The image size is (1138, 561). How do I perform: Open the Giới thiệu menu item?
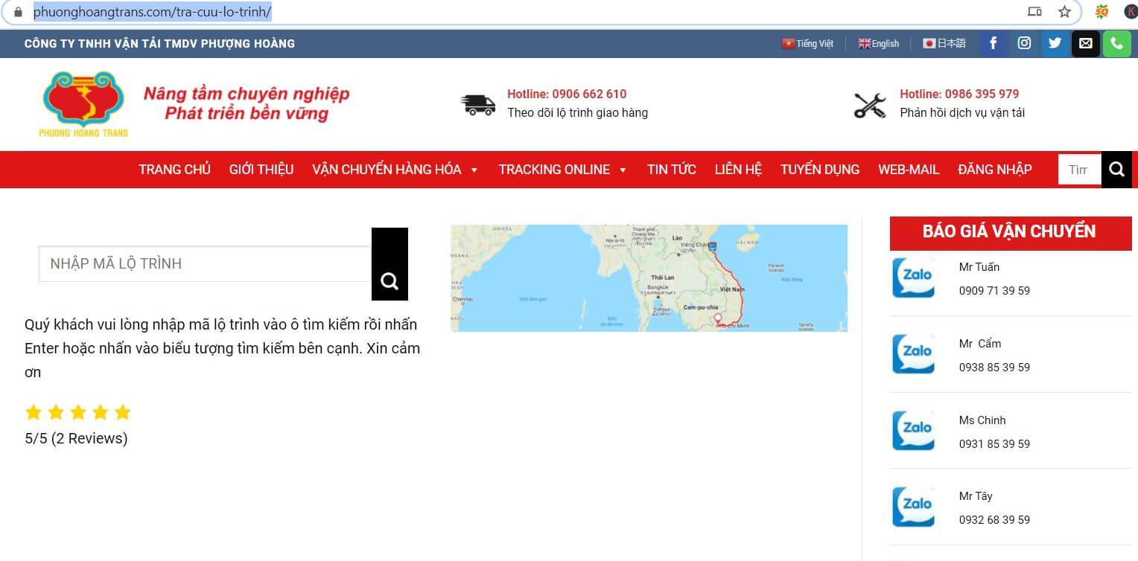[x=261, y=170]
